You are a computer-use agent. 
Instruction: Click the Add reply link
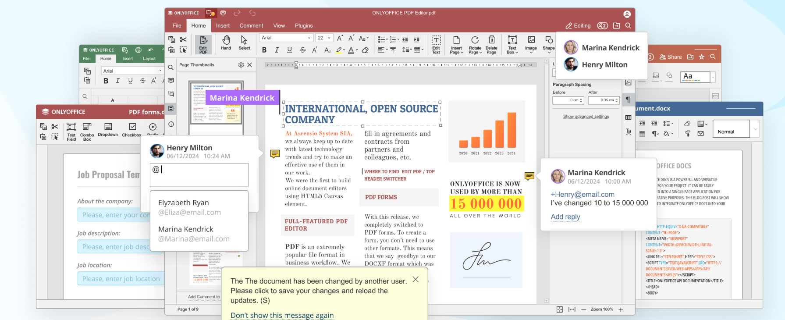[x=565, y=217]
